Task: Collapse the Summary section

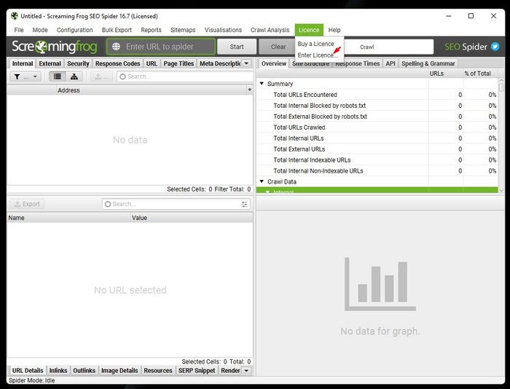Action: point(262,84)
